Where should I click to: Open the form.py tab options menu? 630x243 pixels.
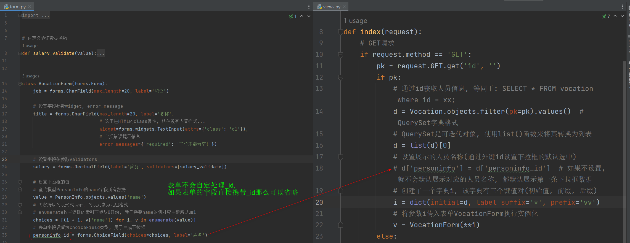tap(309, 7)
